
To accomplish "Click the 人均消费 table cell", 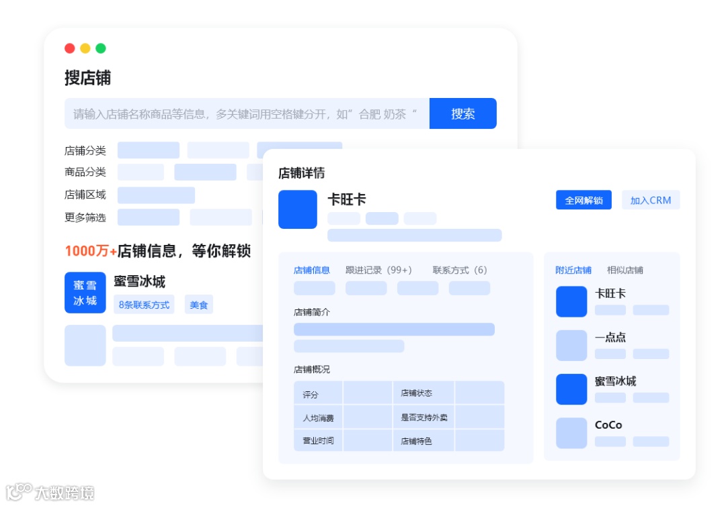I will 318,417.
